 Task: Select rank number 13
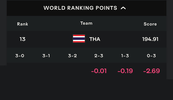pyautogui.click(x=22, y=39)
